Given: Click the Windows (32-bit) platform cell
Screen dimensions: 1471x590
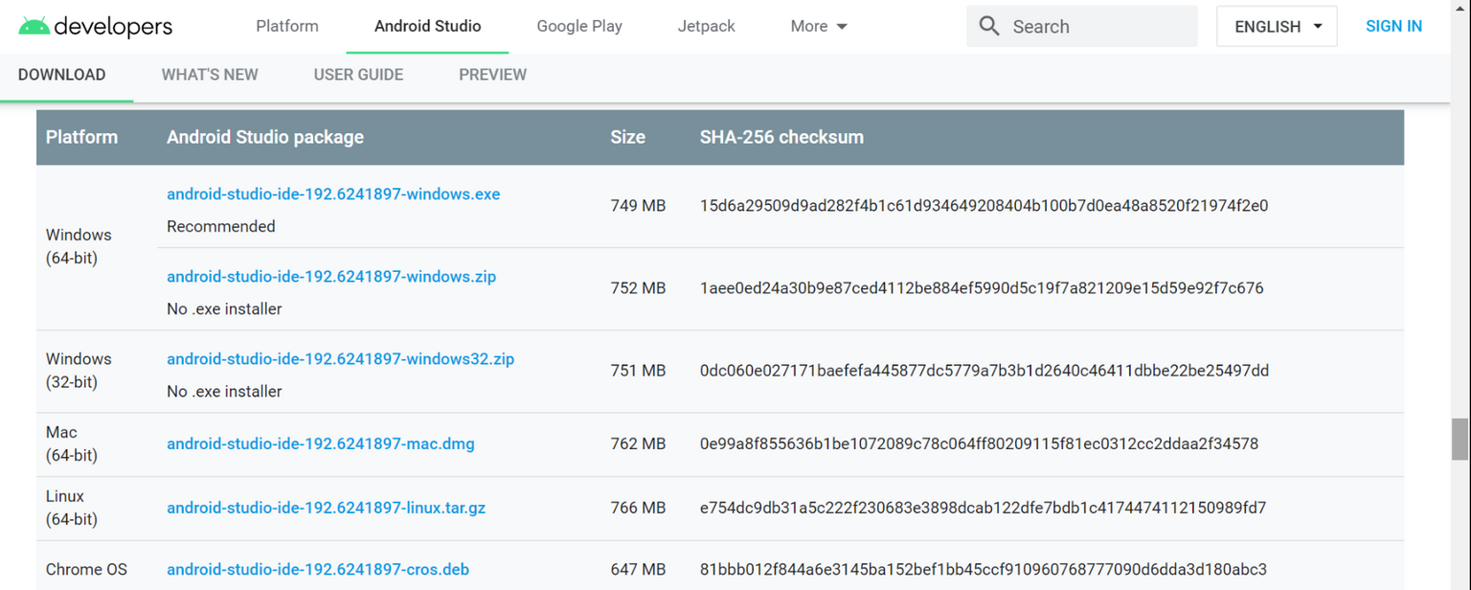Looking at the screenshot, I should point(79,371).
